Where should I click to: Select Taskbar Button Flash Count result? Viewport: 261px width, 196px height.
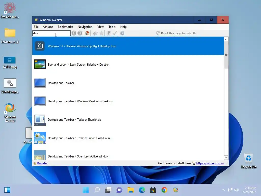point(128,138)
